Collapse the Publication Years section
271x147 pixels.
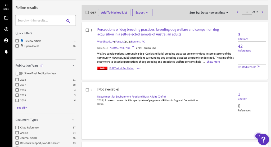point(73,66)
